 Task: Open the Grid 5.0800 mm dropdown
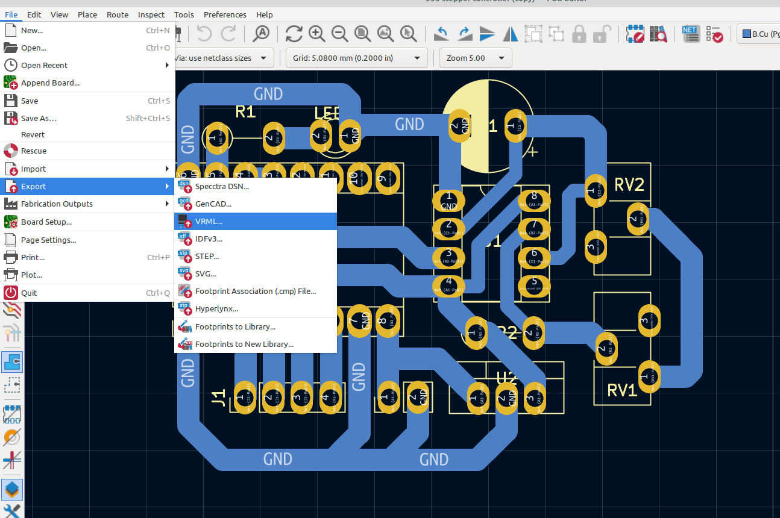pos(357,58)
